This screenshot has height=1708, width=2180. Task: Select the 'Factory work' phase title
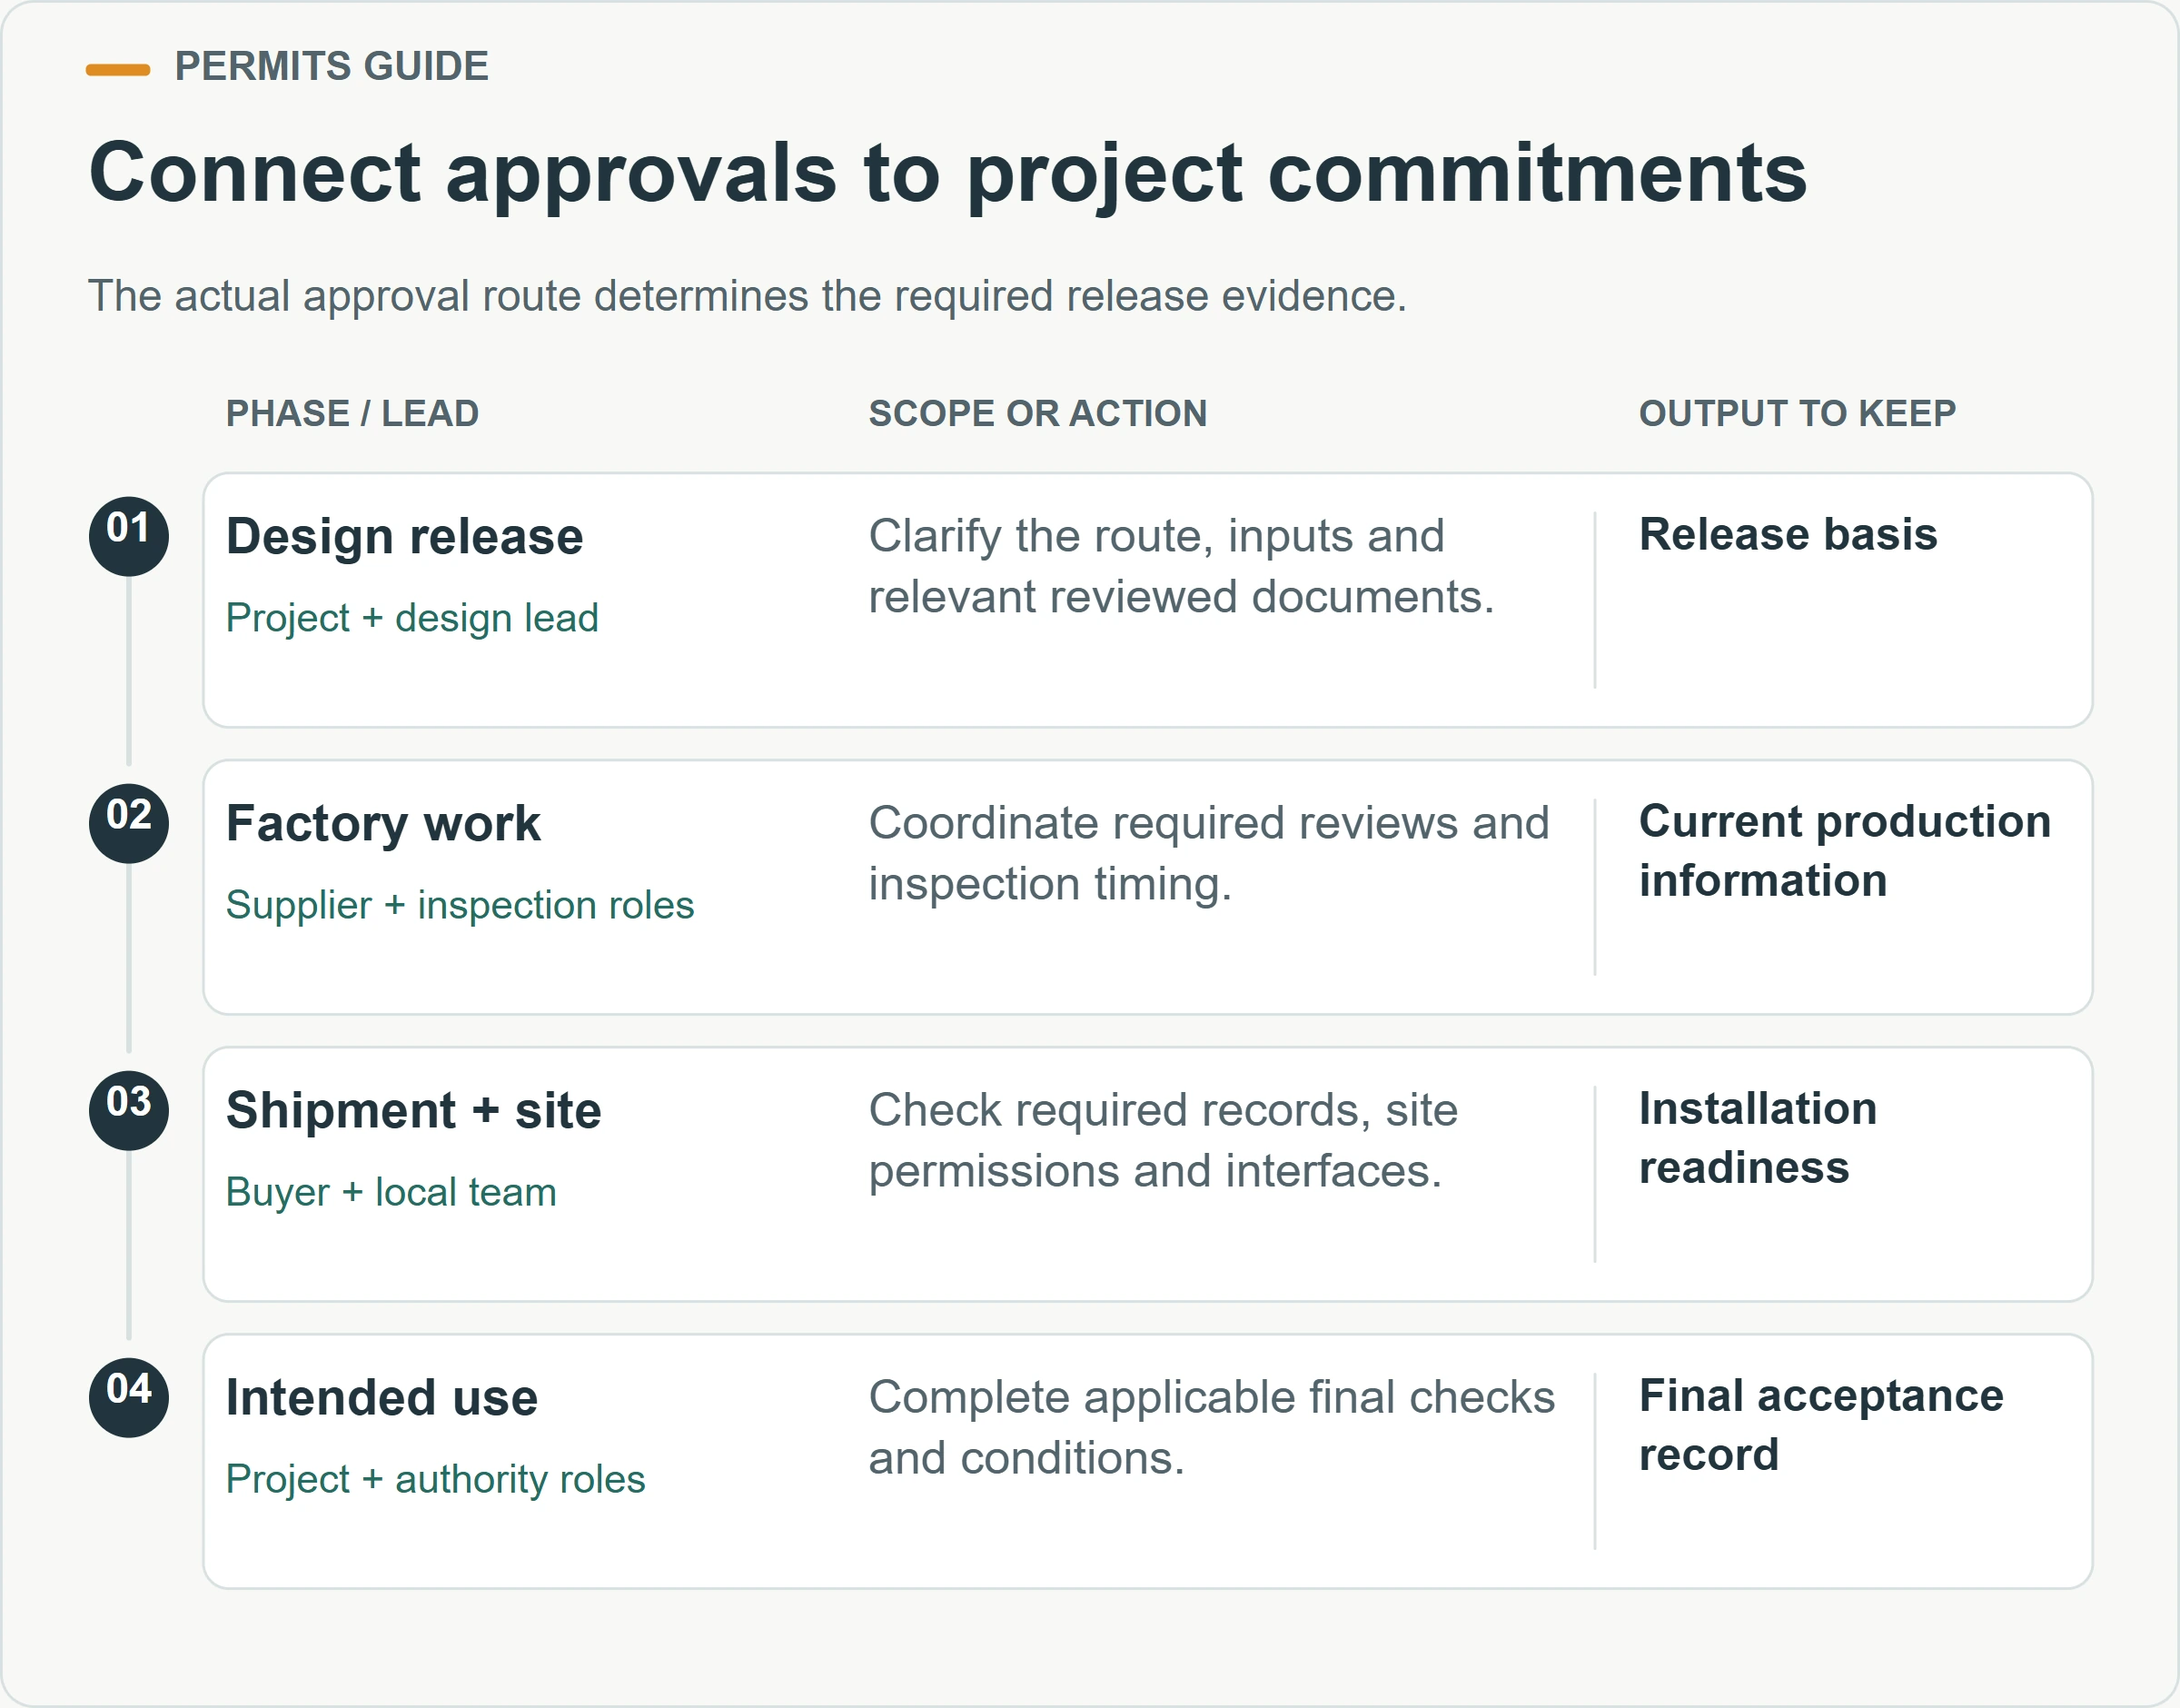point(382,824)
